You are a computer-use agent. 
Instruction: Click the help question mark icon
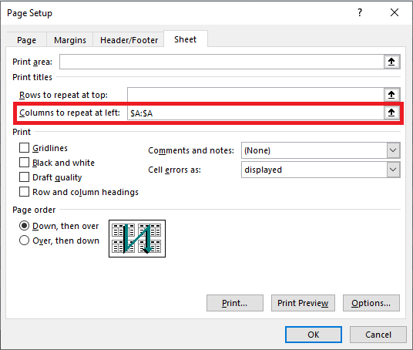[x=360, y=12]
